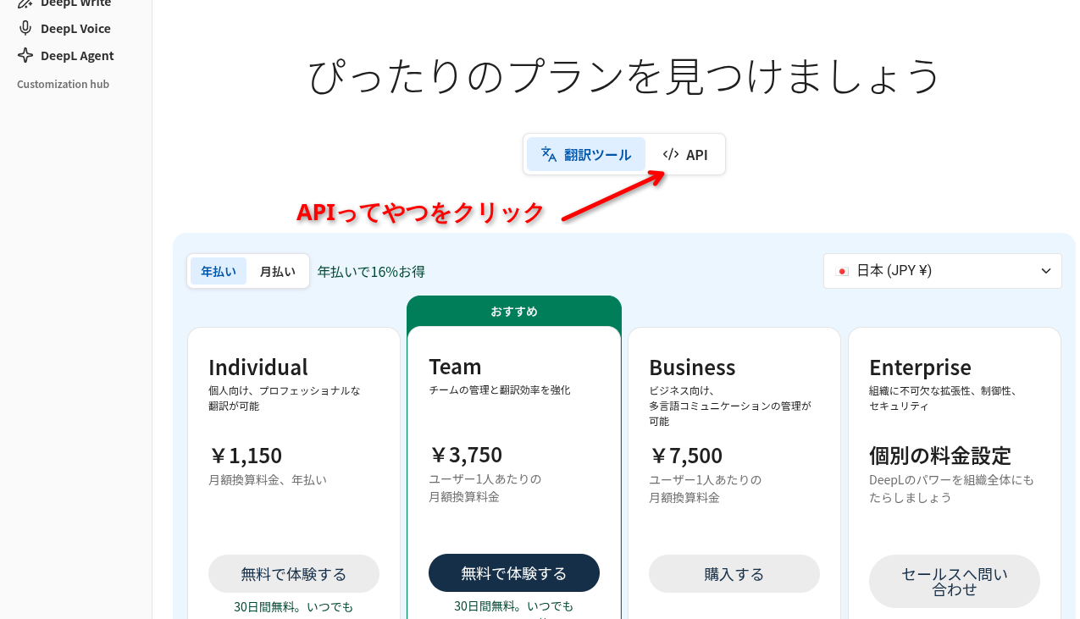The image size is (1080, 619).
Task: Select the 年払い billing toggle
Action: 219,271
